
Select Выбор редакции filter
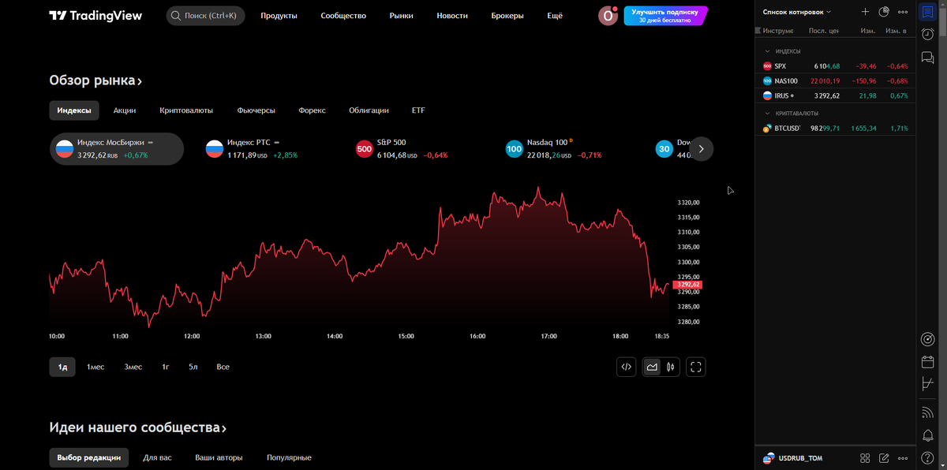tap(89, 457)
